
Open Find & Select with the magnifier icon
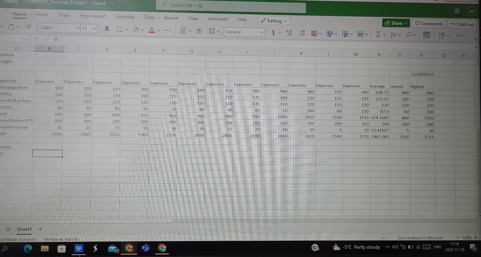409,35
